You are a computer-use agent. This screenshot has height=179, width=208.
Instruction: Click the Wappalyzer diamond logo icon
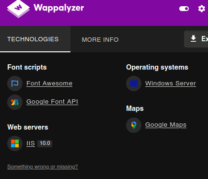coord(18,9)
